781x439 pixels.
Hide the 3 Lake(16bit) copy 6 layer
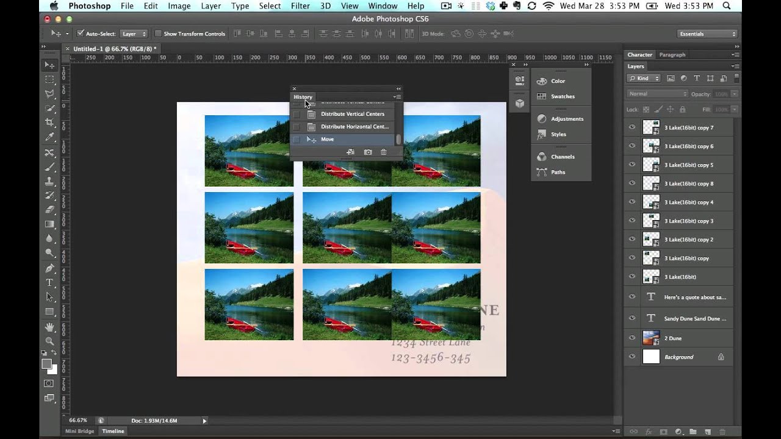632,146
